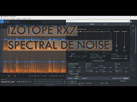Click the Bypass button
The width and height of the screenshot is (137, 102).
pos(76,78)
